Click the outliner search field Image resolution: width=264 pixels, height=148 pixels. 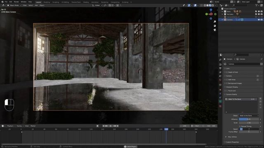coord(240,5)
